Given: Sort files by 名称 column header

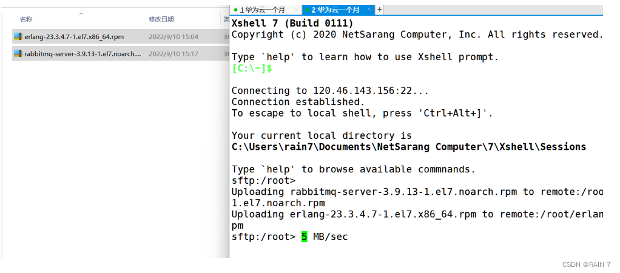Looking at the screenshot, I should (x=26, y=19).
